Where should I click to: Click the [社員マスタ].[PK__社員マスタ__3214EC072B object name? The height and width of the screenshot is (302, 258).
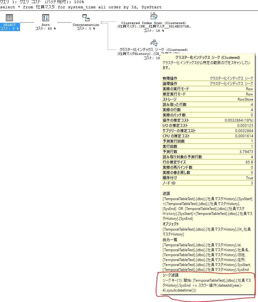154,26
